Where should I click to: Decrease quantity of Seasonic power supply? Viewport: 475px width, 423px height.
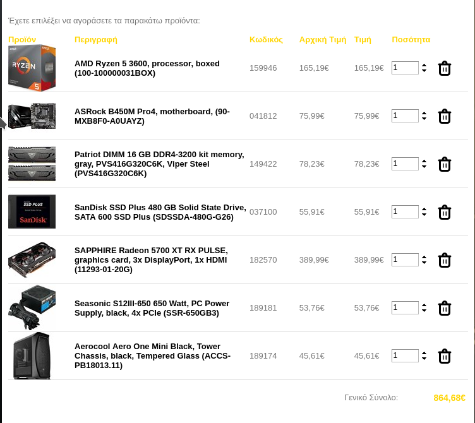pyautogui.click(x=424, y=311)
